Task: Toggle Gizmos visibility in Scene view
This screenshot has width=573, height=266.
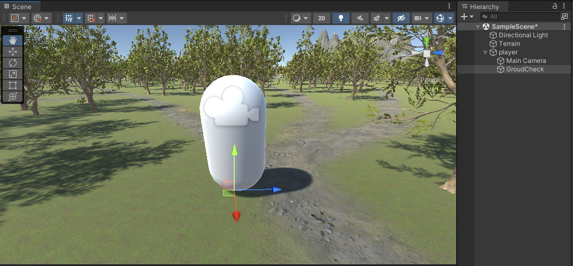Action: click(x=440, y=18)
